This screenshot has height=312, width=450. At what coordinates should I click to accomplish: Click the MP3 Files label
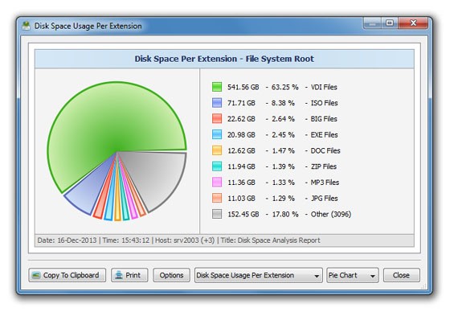point(325,183)
